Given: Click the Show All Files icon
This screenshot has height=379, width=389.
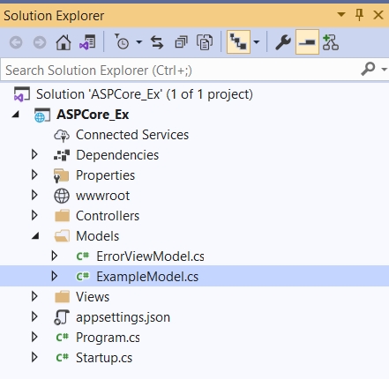Looking at the screenshot, I should click(x=205, y=42).
